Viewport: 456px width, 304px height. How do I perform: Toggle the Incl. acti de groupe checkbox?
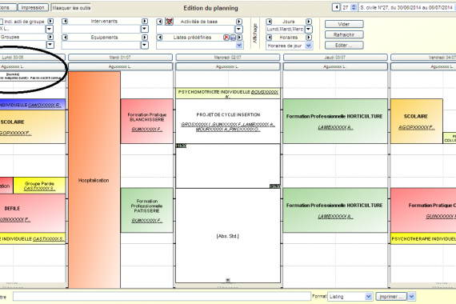[x=1, y=22]
